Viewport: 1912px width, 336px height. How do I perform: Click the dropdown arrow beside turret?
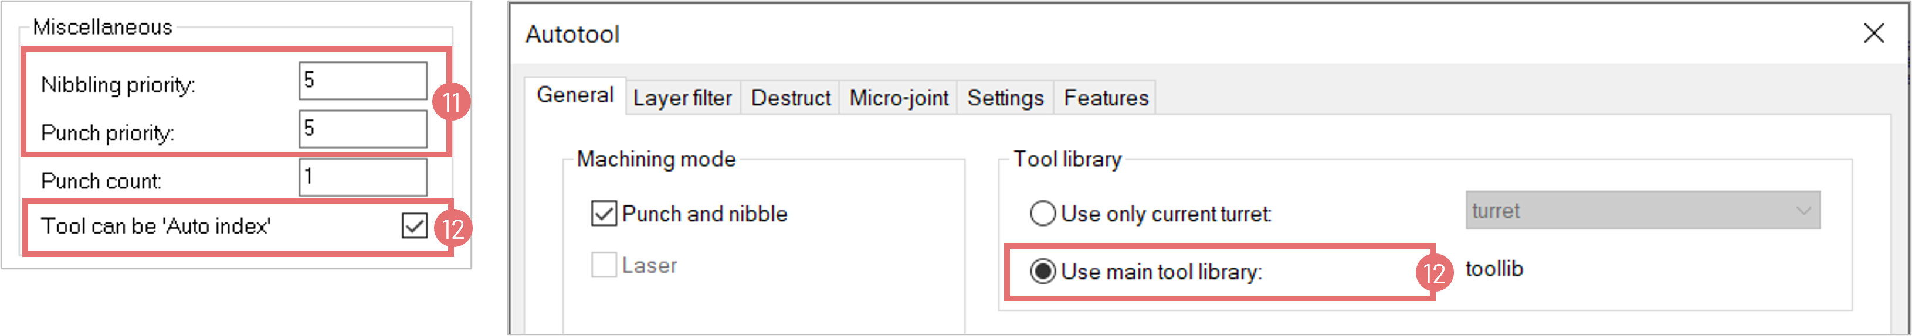click(1803, 211)
